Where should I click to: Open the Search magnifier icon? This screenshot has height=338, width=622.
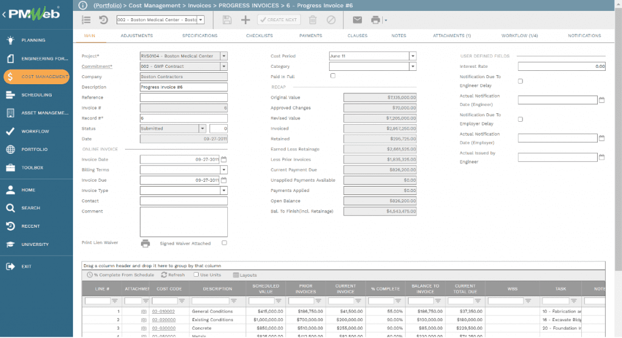10,208
